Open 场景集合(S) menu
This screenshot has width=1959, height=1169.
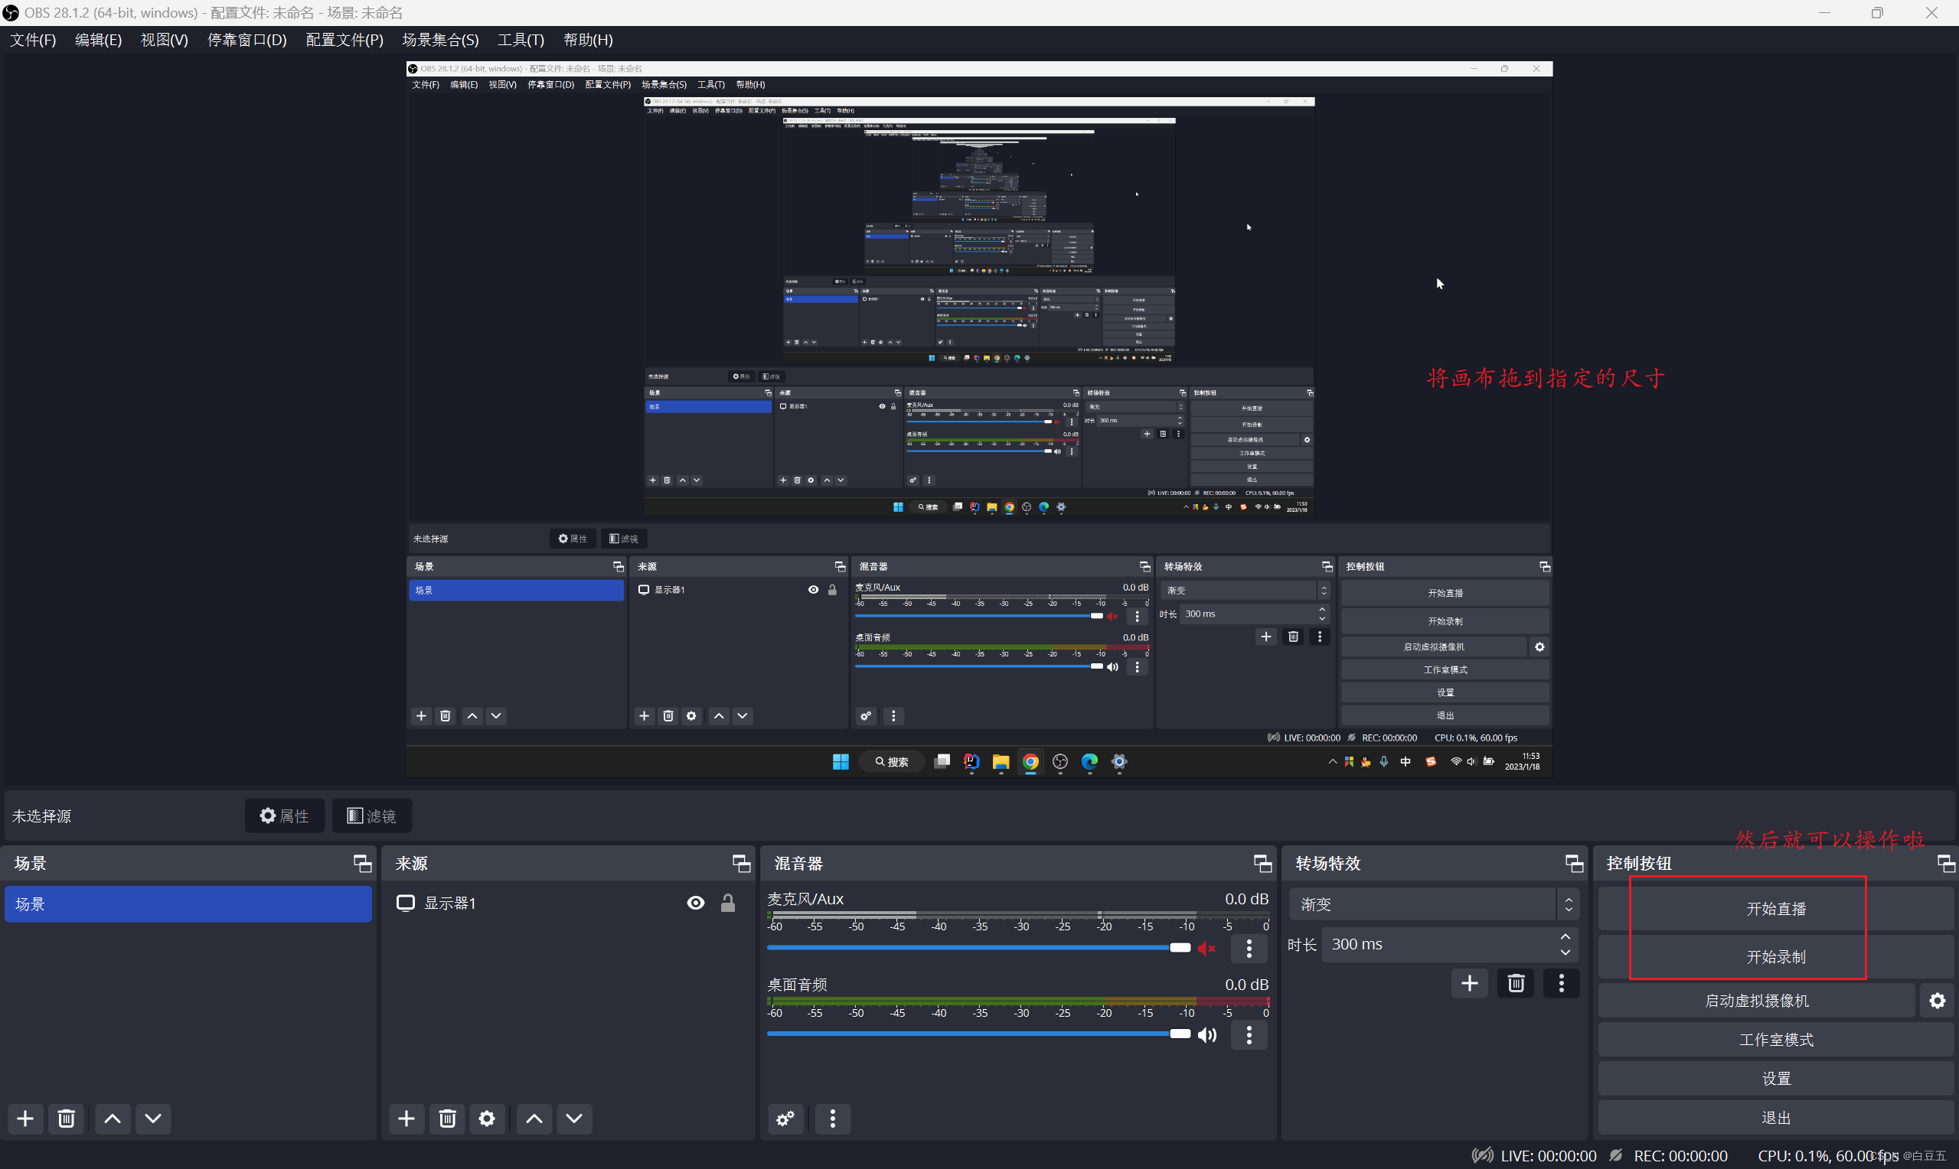(x=440, y=39)
